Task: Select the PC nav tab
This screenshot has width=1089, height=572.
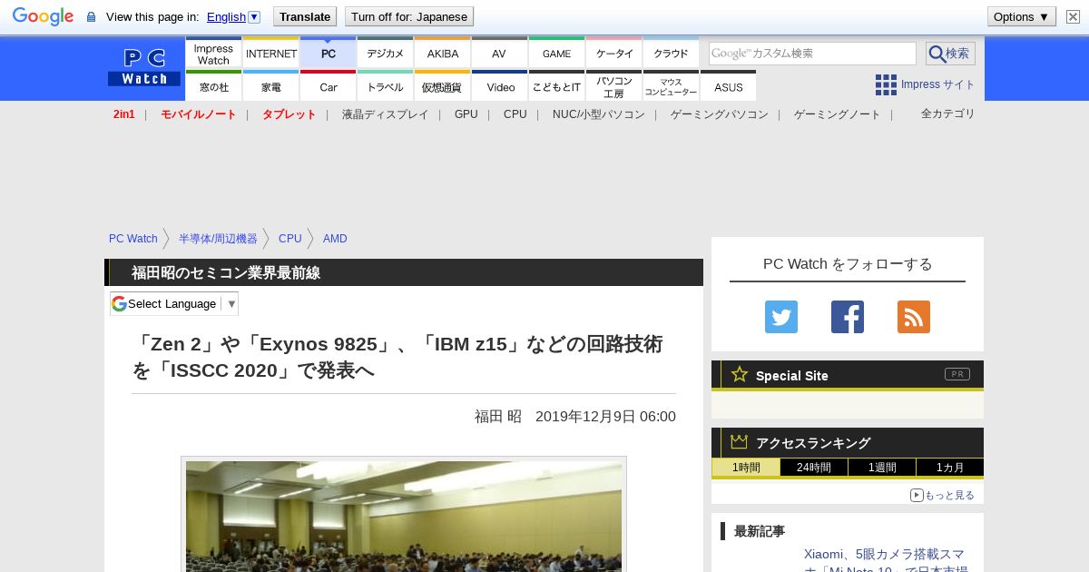Action: (329, 54)
